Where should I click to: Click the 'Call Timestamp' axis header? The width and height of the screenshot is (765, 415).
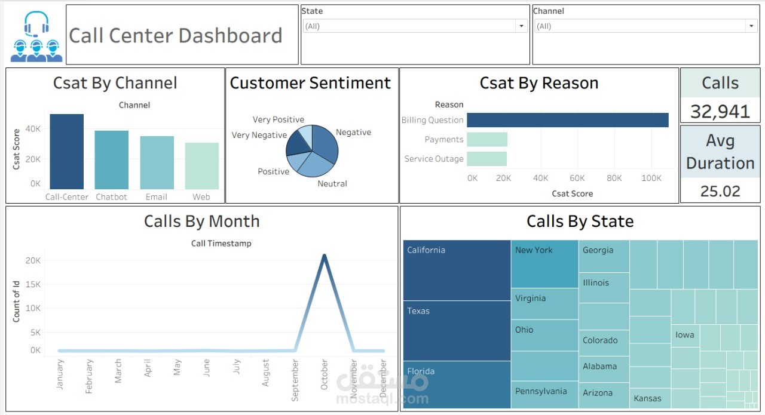221,244
